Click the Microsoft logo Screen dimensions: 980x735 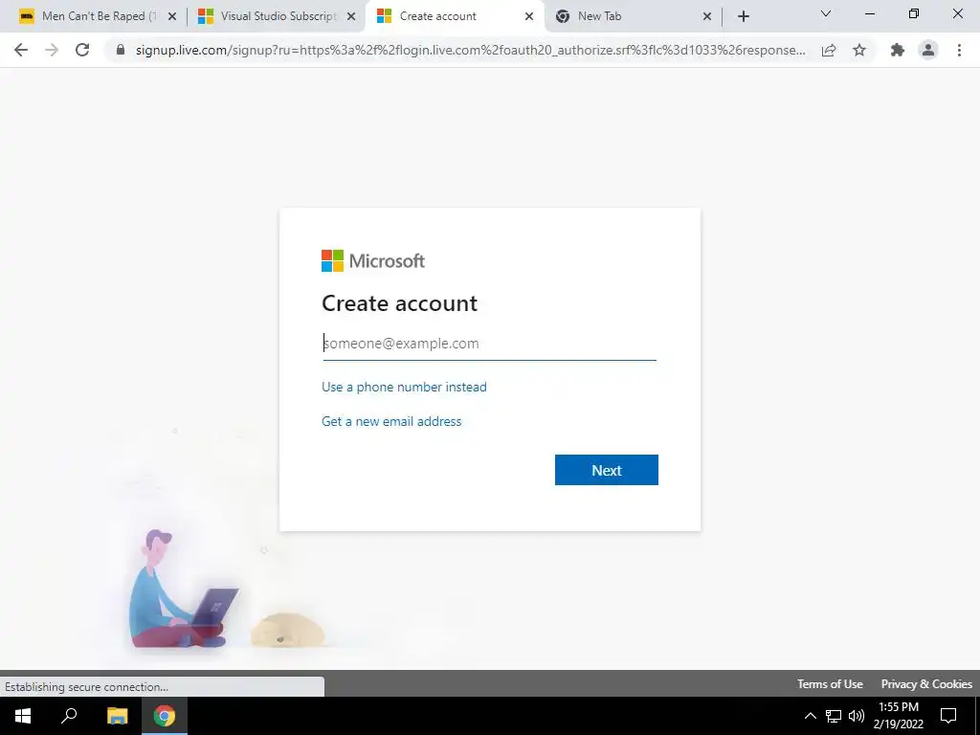click(373, 260)
